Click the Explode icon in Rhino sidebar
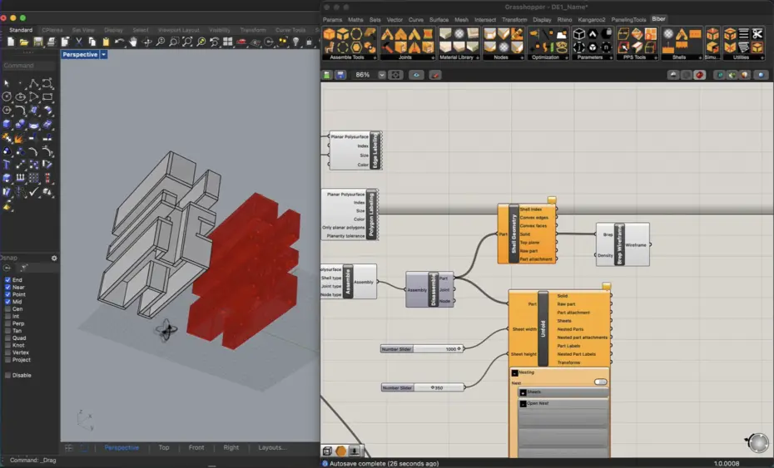The width and height of the screenshot is (774, 468). coord(20,138)
